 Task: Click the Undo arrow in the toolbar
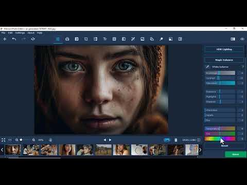tap(14, 39)
